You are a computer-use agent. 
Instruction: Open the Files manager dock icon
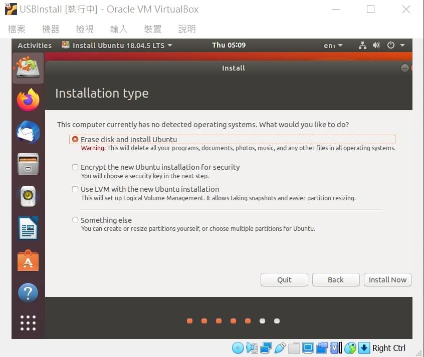coord(28,164)
